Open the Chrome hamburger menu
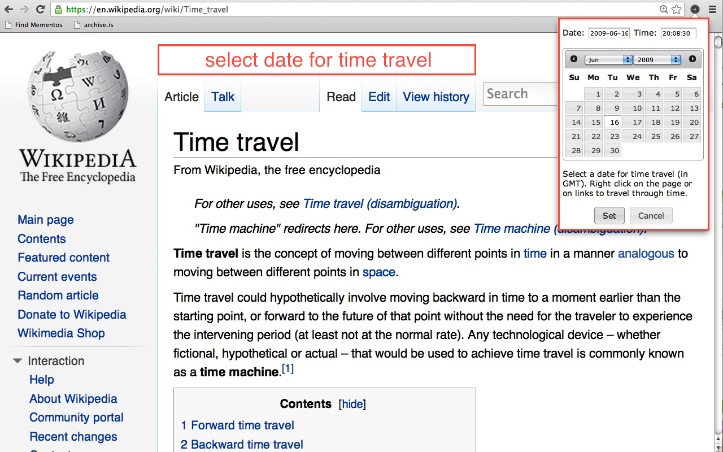 pyautogui.click(x=712, y=9)
